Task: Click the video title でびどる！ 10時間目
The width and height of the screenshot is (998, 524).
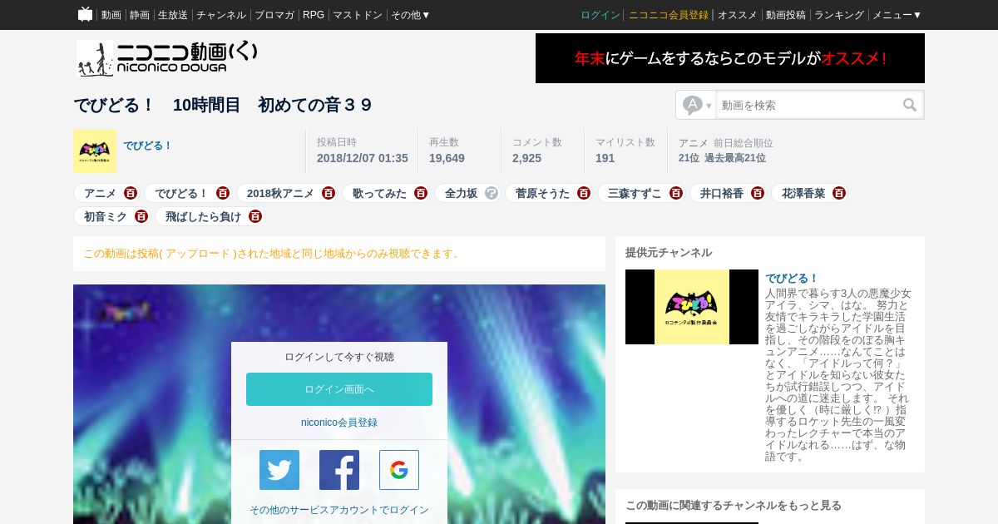Action: [222, 105]
